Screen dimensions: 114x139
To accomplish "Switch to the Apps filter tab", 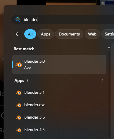I will (46, 34).
